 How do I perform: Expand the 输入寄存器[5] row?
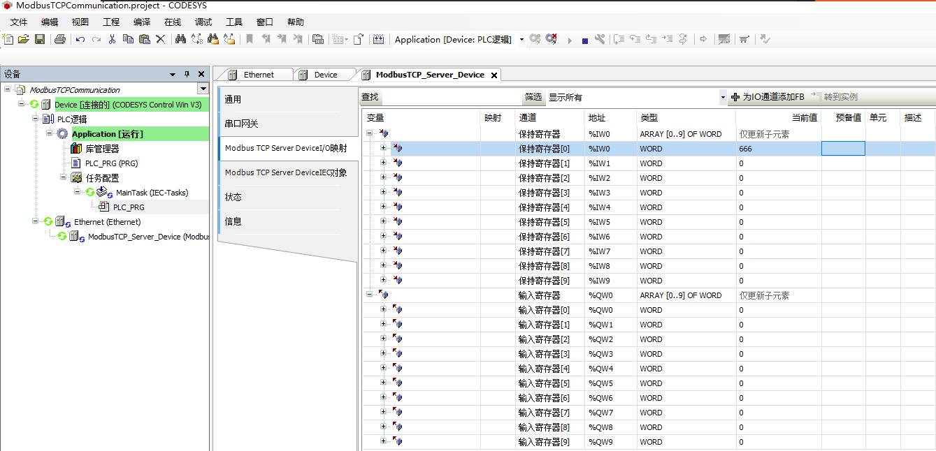coord(383,383)
